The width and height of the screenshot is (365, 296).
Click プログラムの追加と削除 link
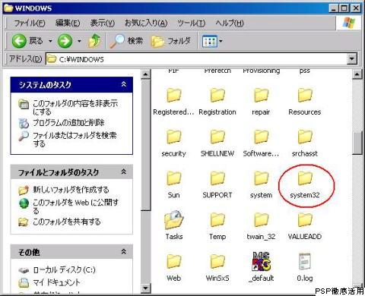click(68, 123)
